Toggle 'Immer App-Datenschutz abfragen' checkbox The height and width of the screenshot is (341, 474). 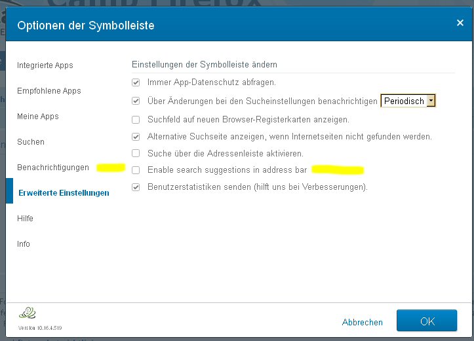point(136,82)
